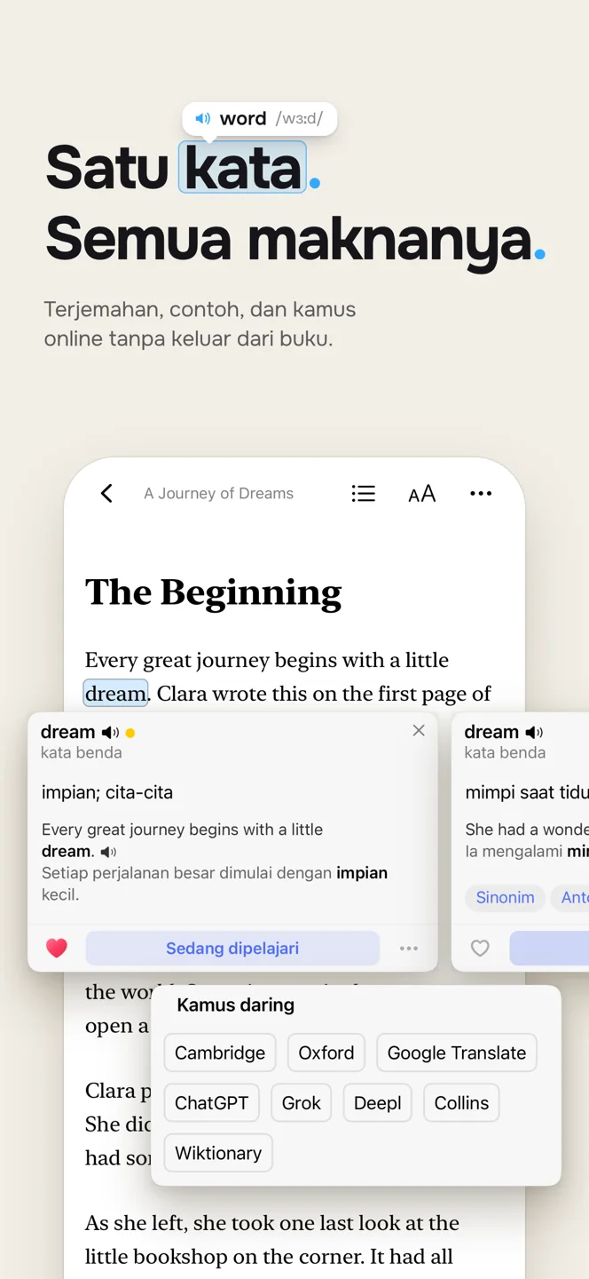Open Cambridge online dictionary
The width and height of the screenshot is (589, 1279).
coord(220,1053)
